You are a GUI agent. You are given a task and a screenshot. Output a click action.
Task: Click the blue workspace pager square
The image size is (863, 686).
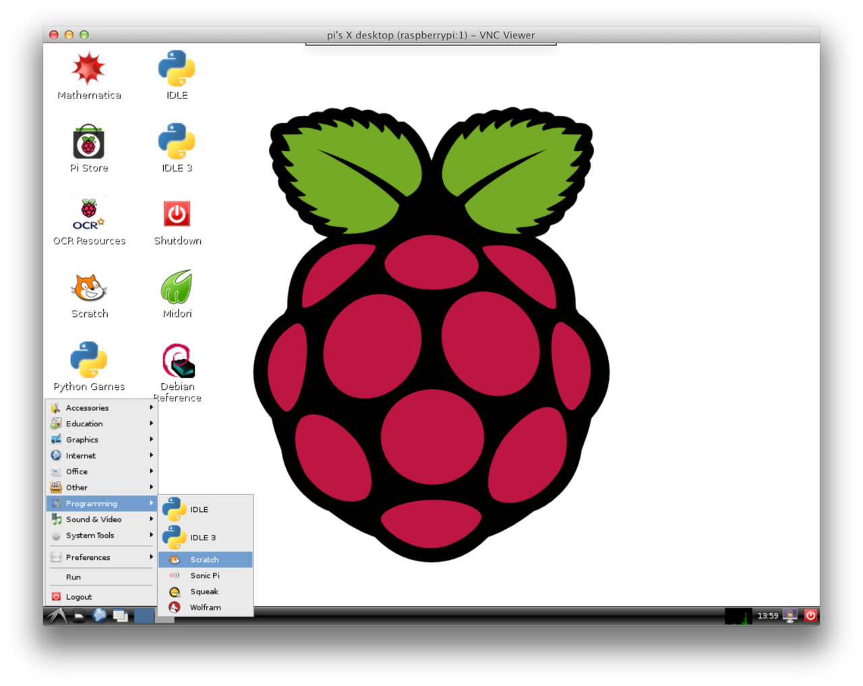[144, 615]
